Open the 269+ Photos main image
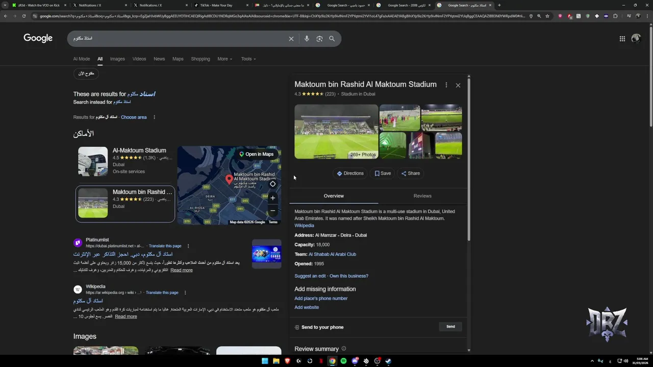Screen dimensions: 653x367 coord(336,132)
